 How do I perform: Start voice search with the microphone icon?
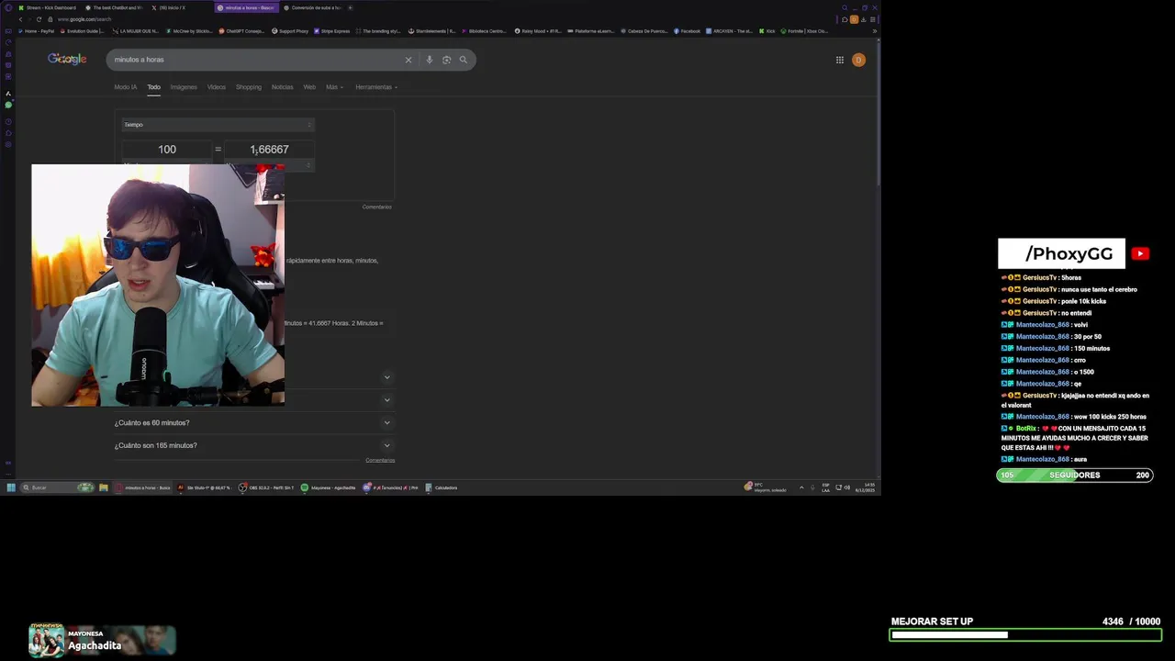point(429,60)
